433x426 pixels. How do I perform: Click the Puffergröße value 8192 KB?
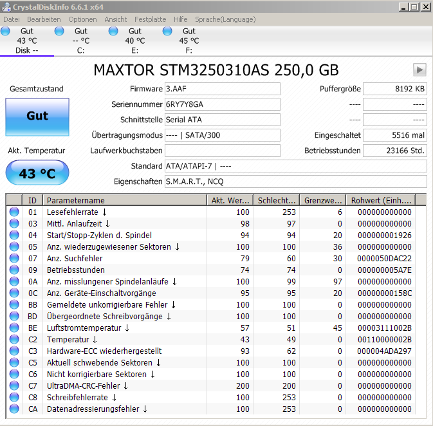395,89
